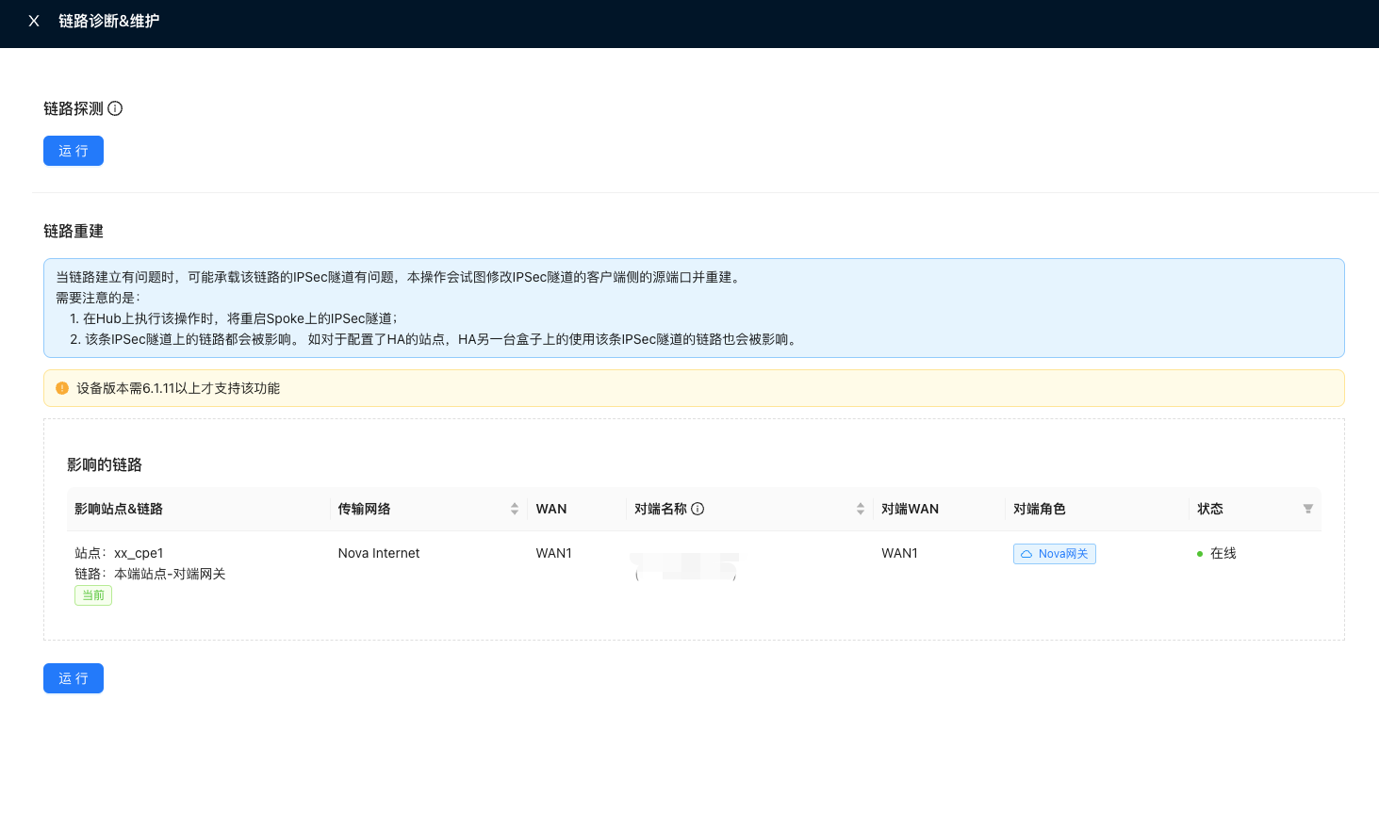The height and width of the screenshot is (813, 1379).
Task: Click the 影响站点&链路 column header
Action: click(119, 509)
